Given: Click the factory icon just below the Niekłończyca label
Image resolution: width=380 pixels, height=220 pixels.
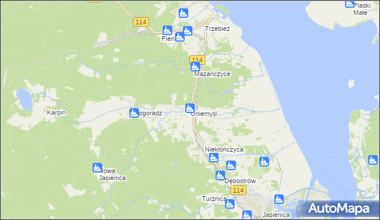Looking at the screenshot, I should (x=214, y=158).
